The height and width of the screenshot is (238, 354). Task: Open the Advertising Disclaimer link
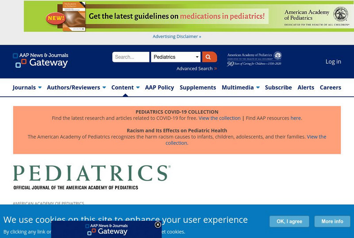click(177, 36)
